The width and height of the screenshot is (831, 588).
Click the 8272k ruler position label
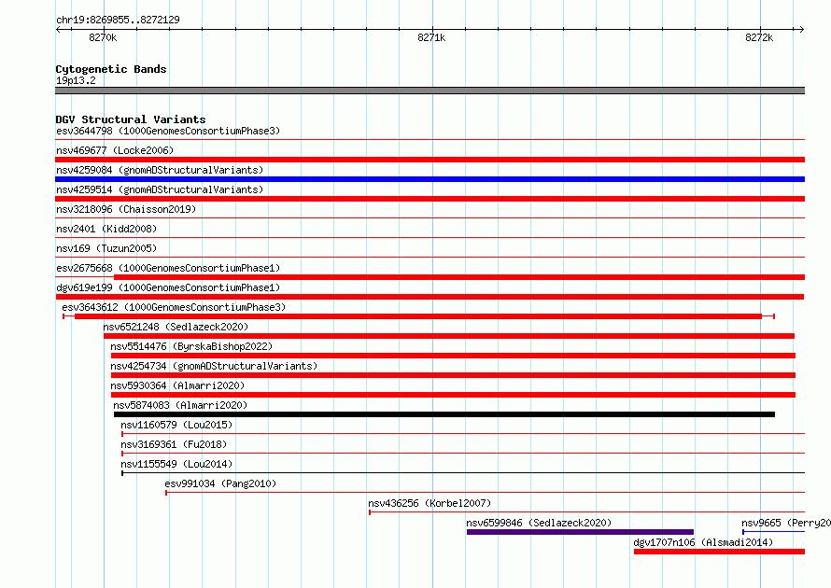point(759,37)
